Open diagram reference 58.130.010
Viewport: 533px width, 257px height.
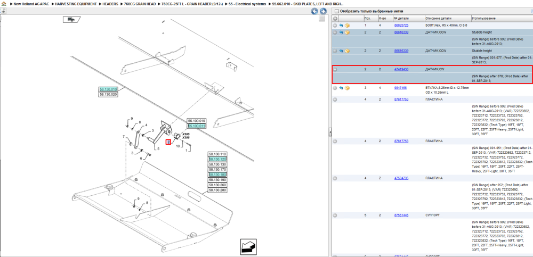[x=108, y=89]
